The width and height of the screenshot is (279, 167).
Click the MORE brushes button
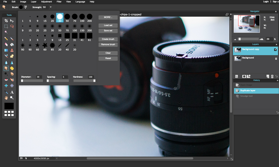tap(108, 17)
